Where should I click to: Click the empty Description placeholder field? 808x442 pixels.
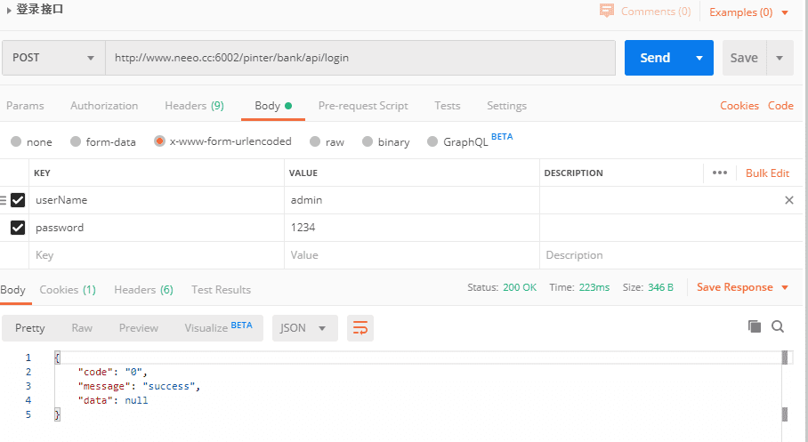pyautogui.click(x=671, y=255)
